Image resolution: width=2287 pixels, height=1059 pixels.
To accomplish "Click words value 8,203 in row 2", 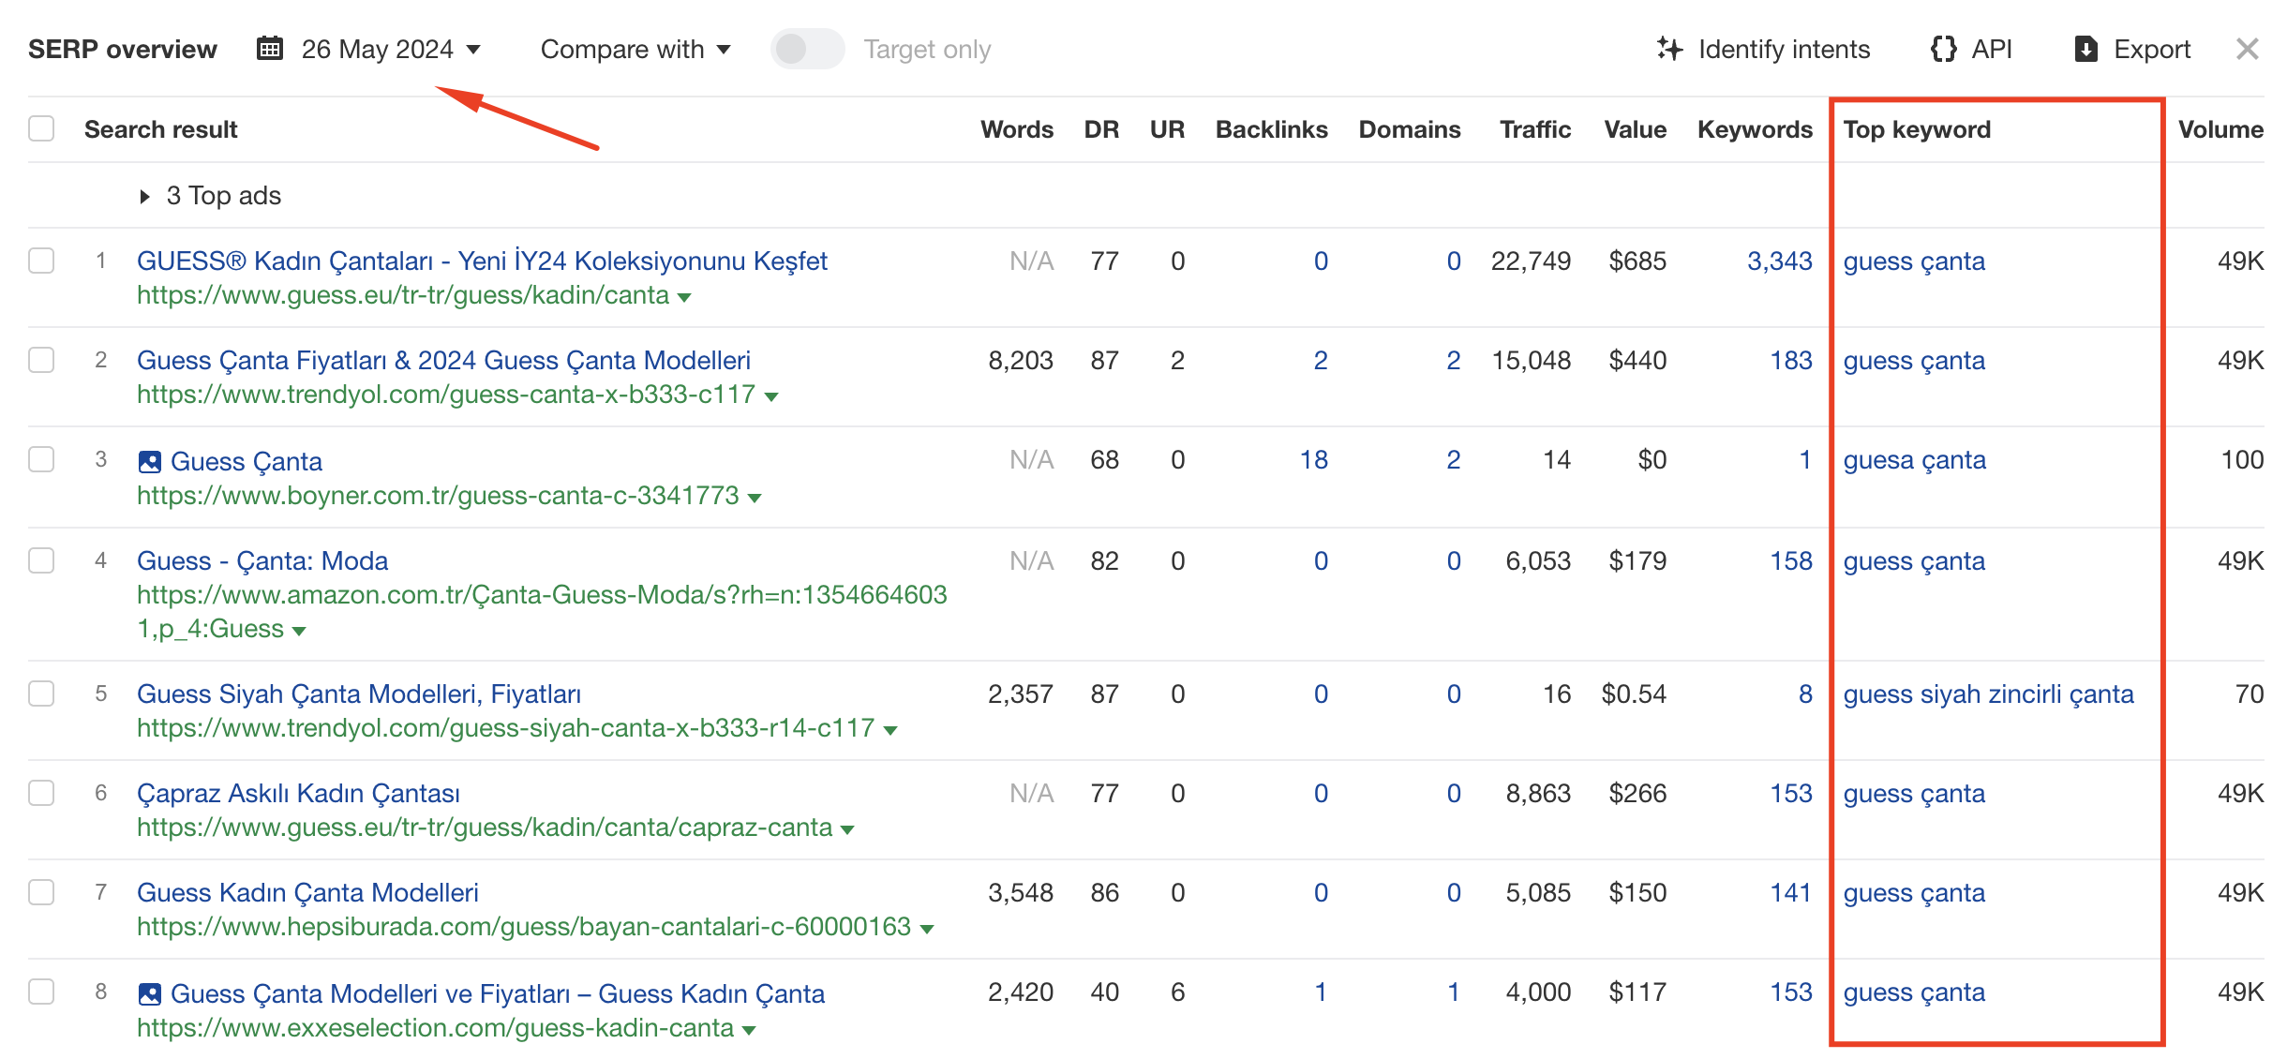I will coord(1021,360).
